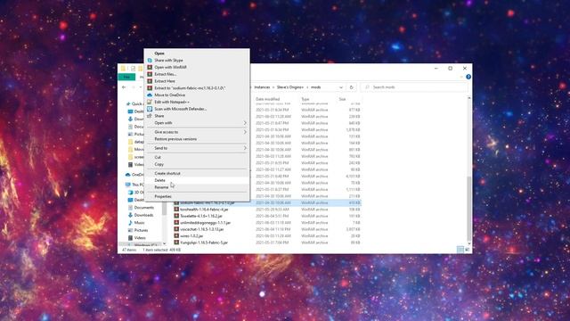Choose Create shortcut entry
The image size is (570, 321).
167,173
